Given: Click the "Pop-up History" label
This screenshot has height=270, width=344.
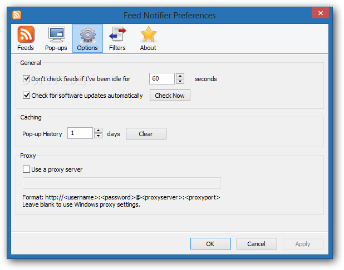Looking at the screenshot, I should coord(42,134).
